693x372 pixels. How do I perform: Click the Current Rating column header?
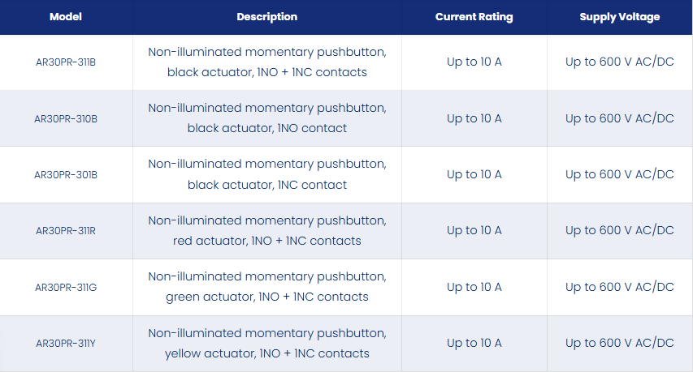point(474,17)
